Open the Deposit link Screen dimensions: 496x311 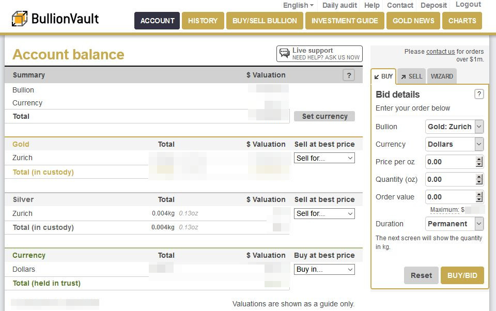[433, 5]
